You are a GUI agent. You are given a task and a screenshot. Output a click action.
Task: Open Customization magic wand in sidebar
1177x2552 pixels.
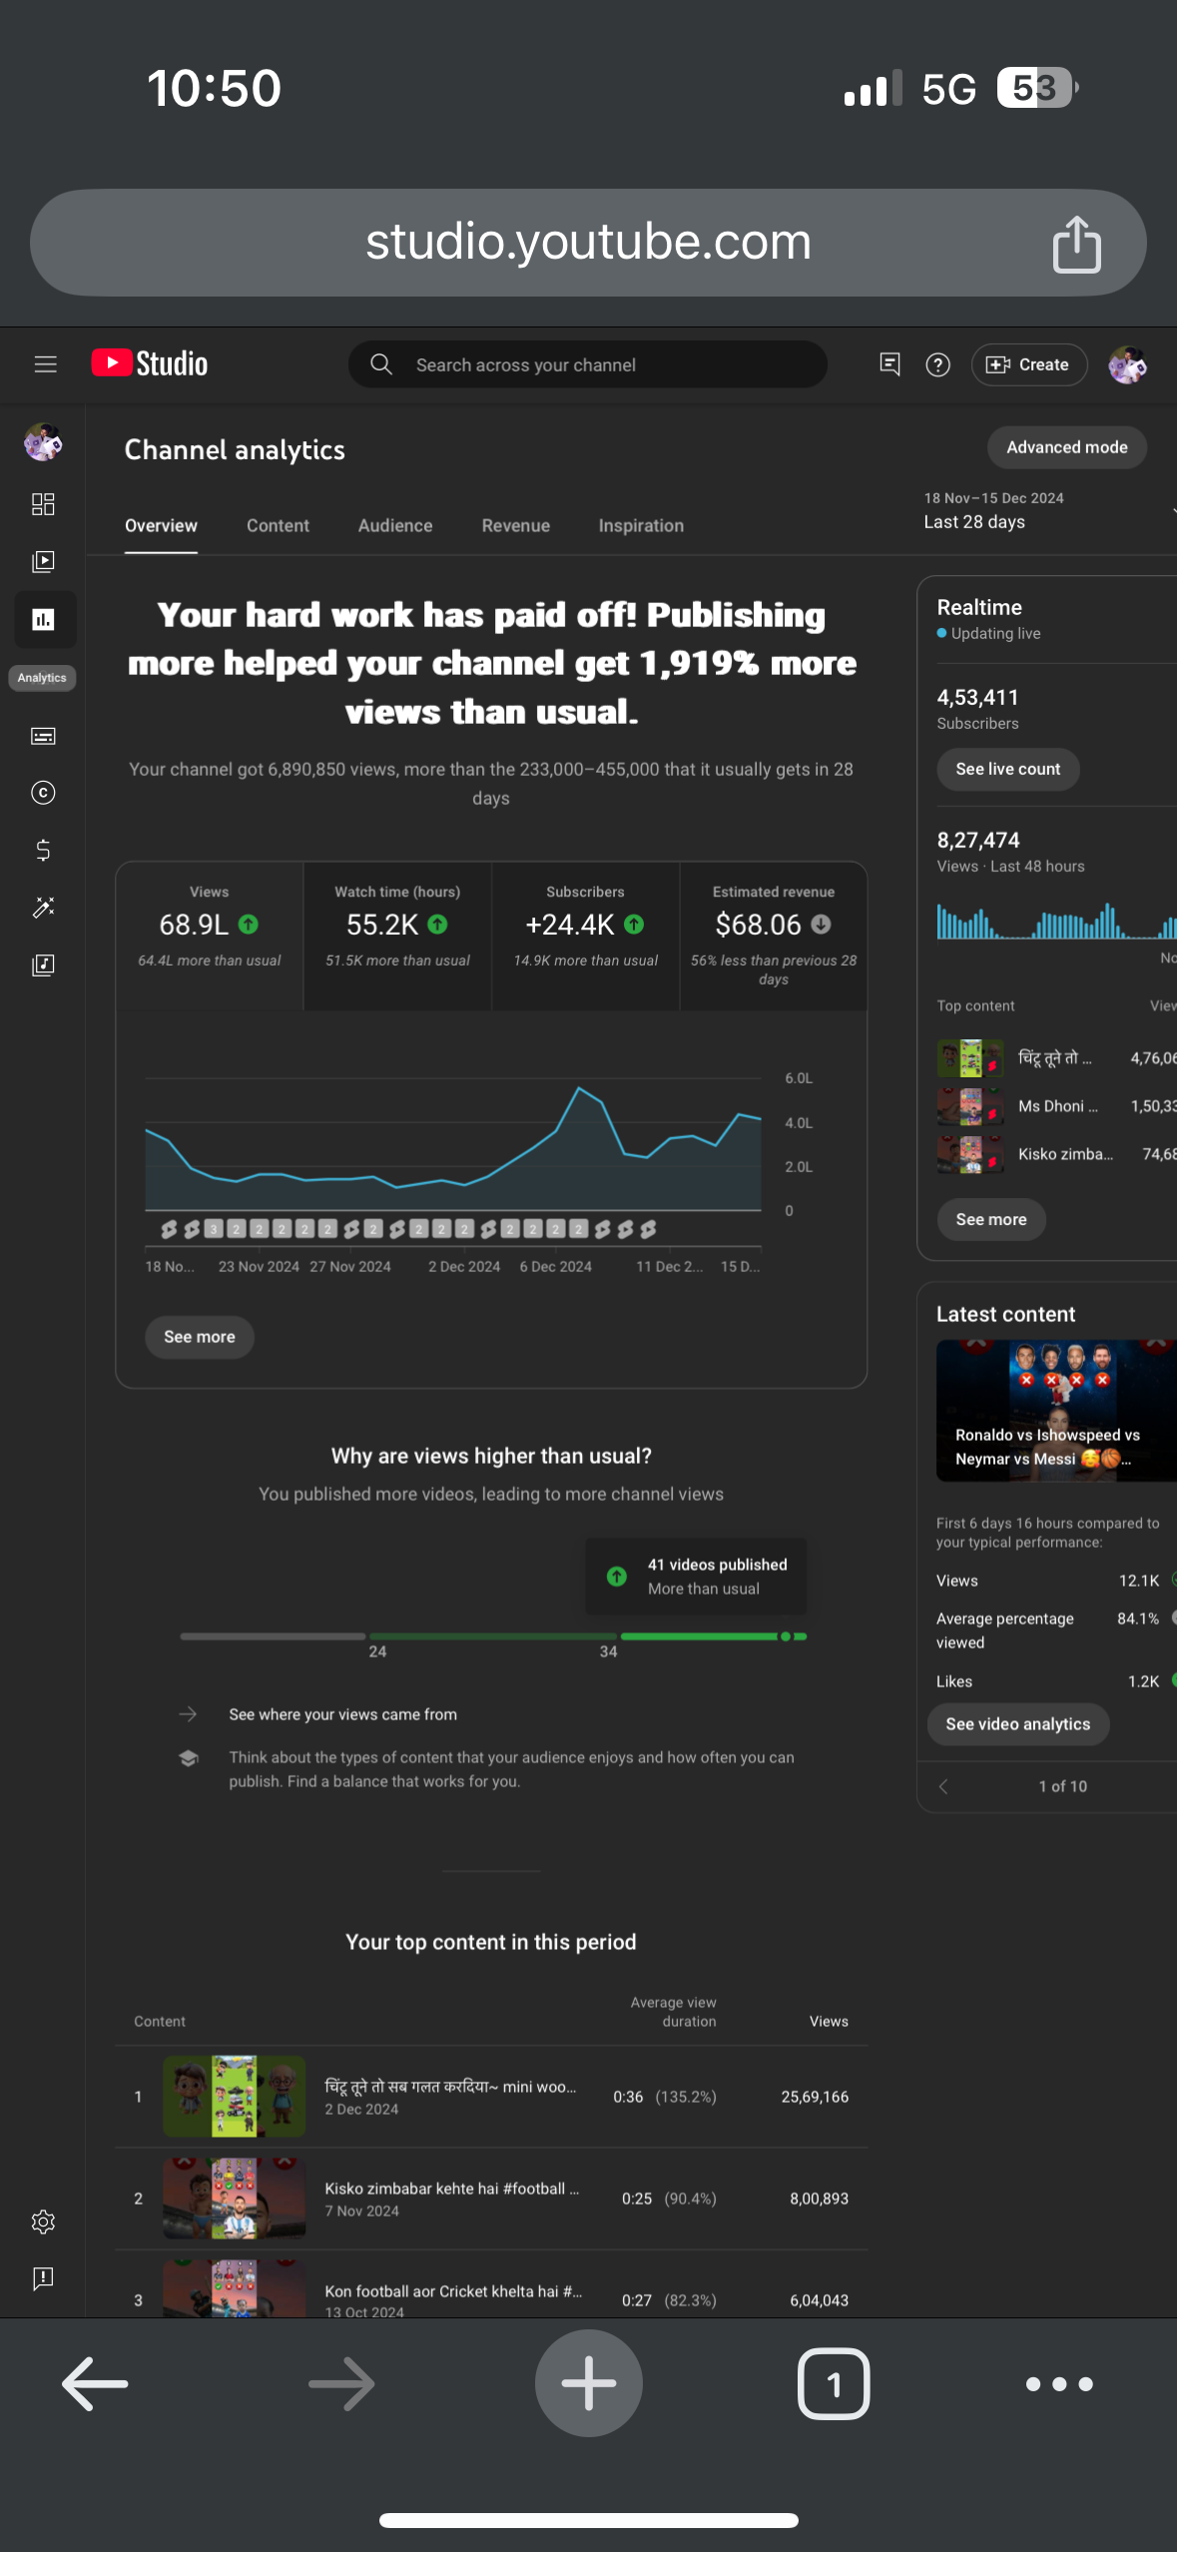[43, 907]
